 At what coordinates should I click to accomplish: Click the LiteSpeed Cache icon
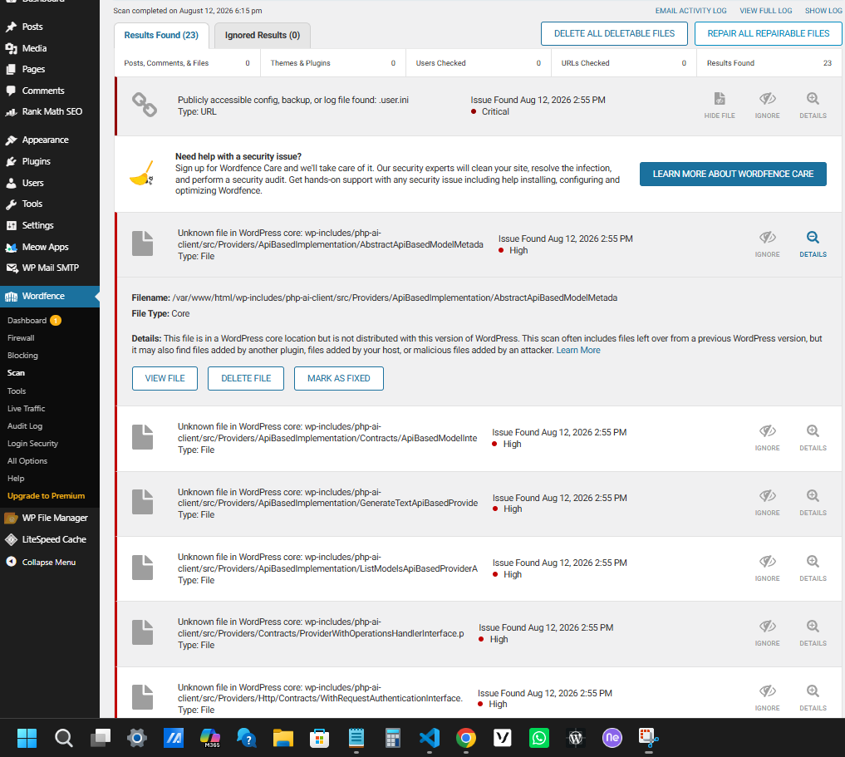coord(12,539)
